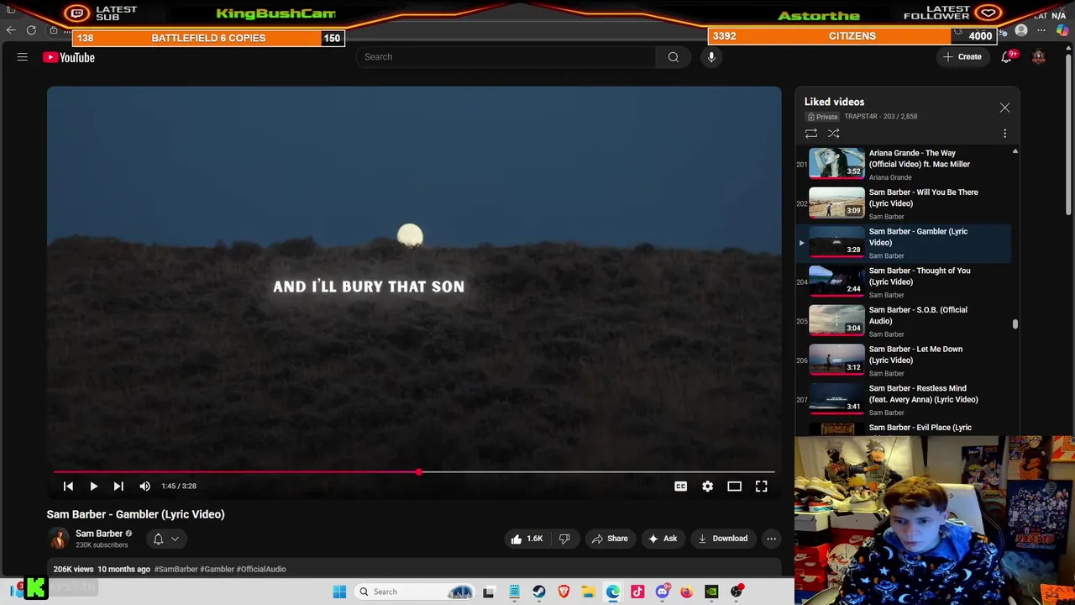Image resolution: width=1075 pixels, height=605 pixels.
Task: Toggle loop playlist
Action: pyautogui.click(x=811, y=133)
